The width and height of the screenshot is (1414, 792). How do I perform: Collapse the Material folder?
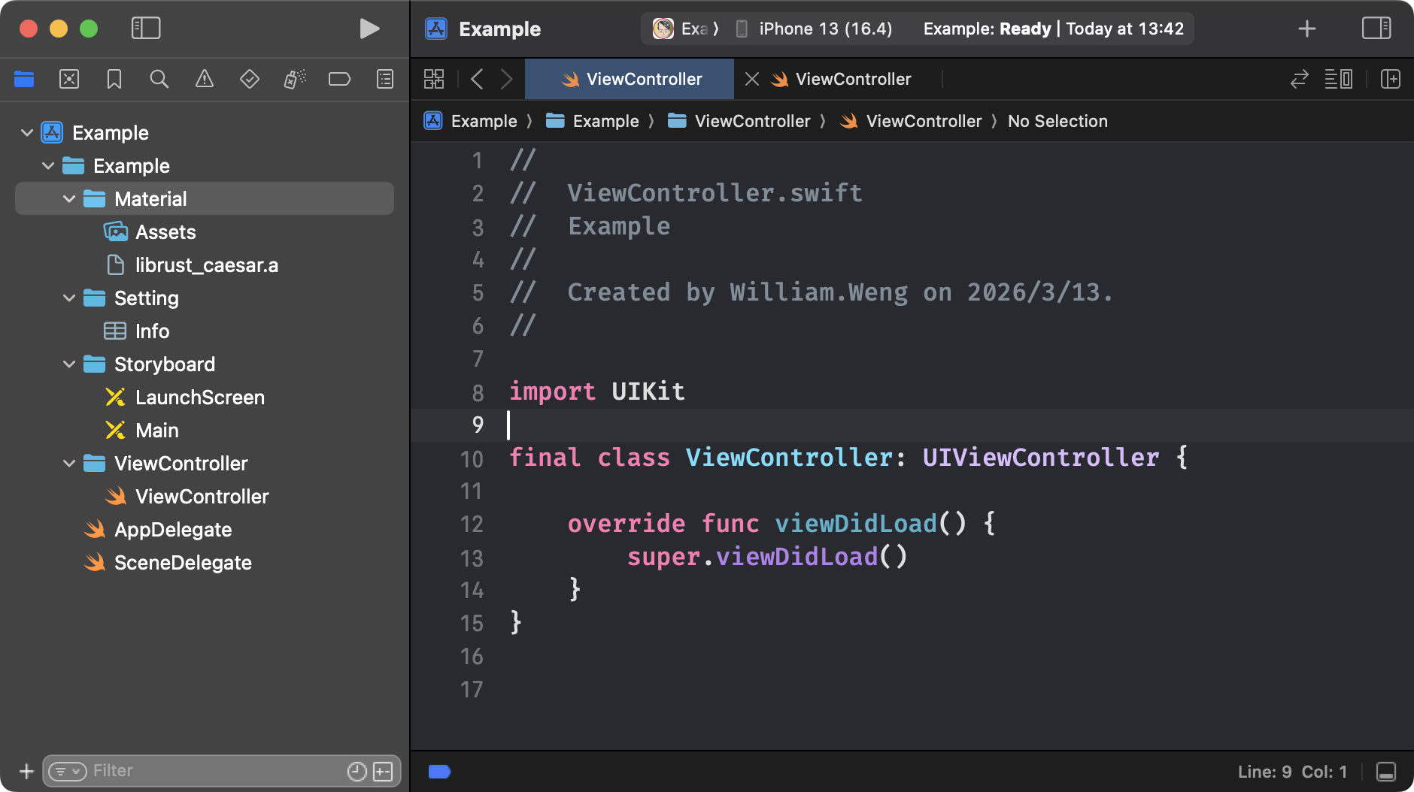point(69,199)
